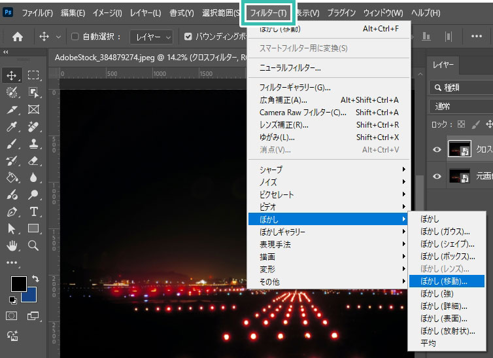Screen dimensions: 493x358
Task: Activate the Zoom tool
Action: tap(33, 245)
